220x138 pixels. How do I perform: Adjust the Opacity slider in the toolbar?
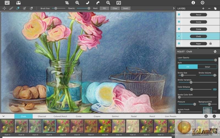click(84, 8)
